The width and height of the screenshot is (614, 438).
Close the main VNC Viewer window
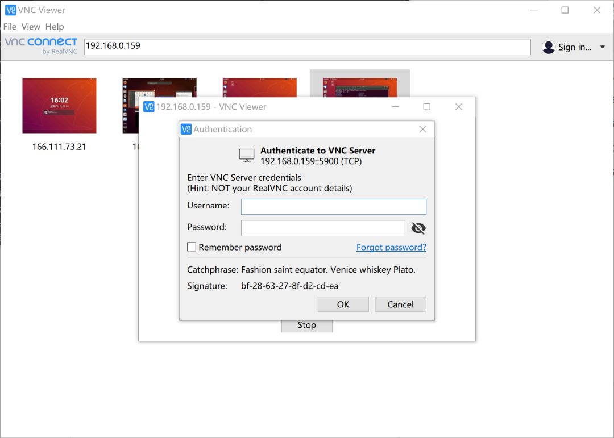pyautogui.click(x=597, y=10)
